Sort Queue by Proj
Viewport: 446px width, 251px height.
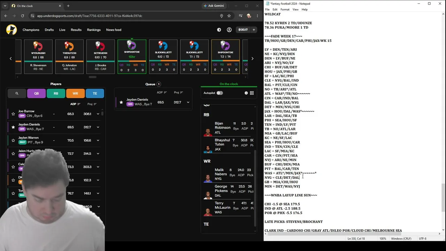tap(179, 92)
